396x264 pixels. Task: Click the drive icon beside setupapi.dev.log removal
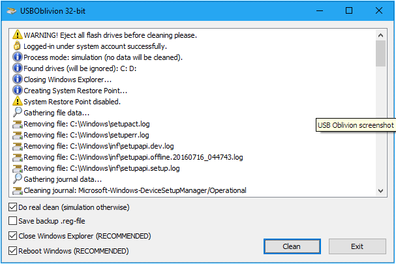[x=18, y=147]
